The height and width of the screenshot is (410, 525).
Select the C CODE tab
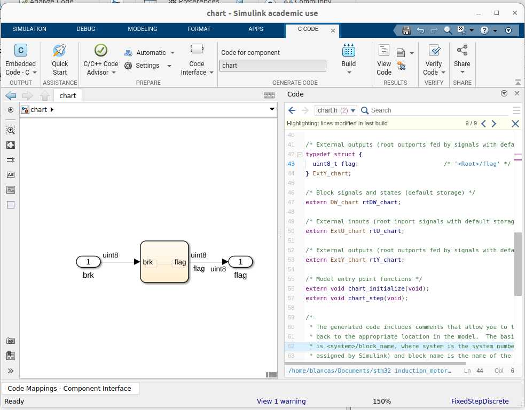pyautogui.click(x=308, y=29)
